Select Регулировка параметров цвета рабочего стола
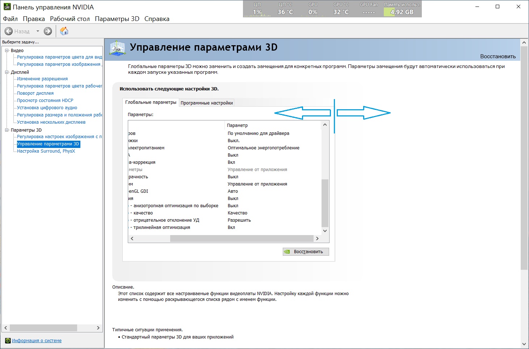This screenshot has width=529, height=349. (60, 86)
